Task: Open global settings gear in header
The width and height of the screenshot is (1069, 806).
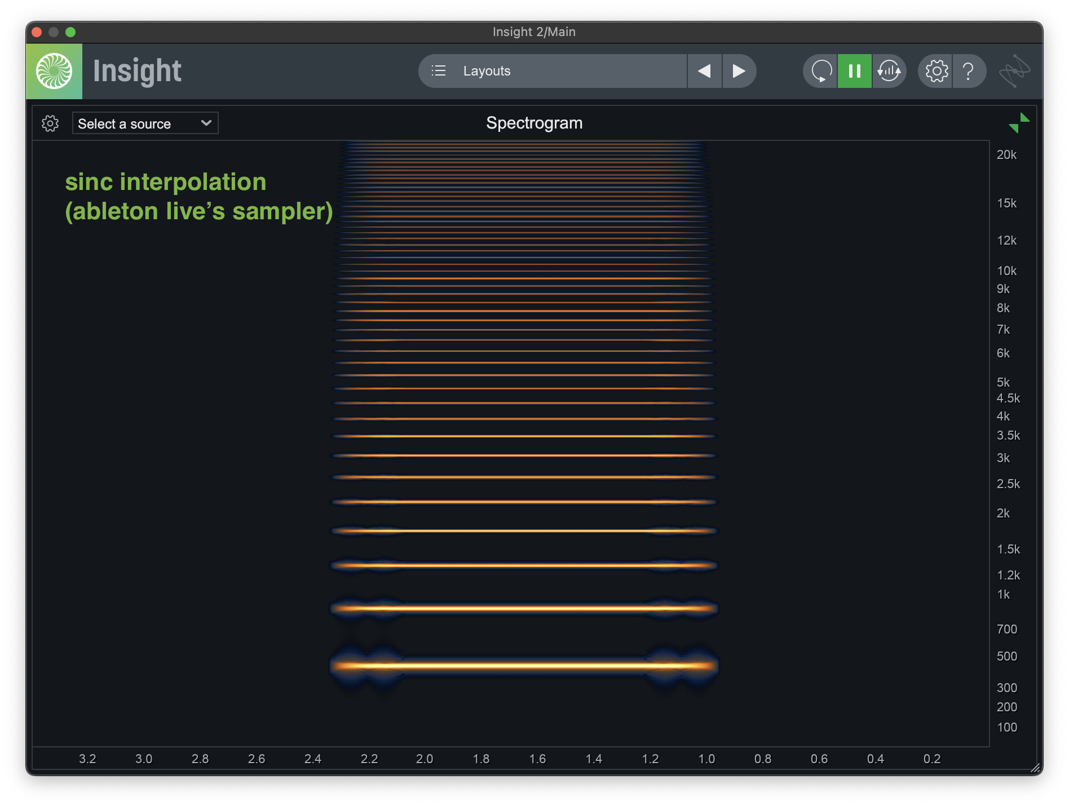Action: [x=936, y=71]
